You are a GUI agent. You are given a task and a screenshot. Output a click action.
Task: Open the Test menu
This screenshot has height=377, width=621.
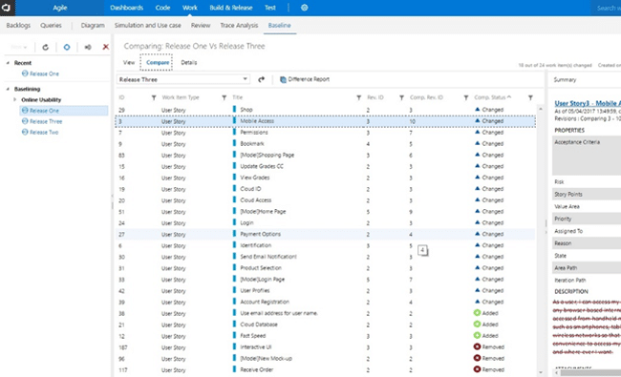270,8
